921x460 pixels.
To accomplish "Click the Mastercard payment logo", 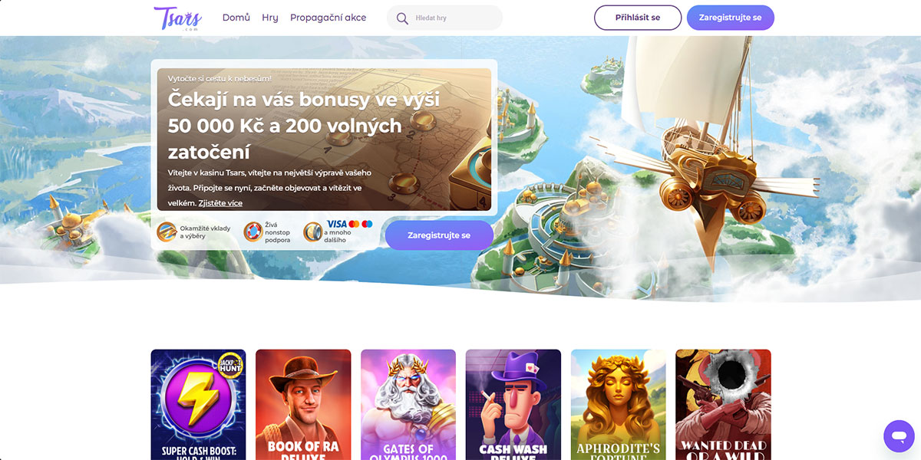I will (354, 224).
